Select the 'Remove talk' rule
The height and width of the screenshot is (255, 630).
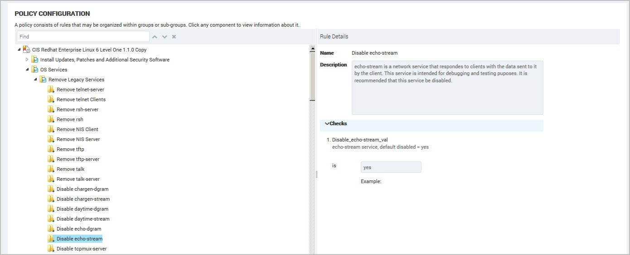tap(70, 169)
